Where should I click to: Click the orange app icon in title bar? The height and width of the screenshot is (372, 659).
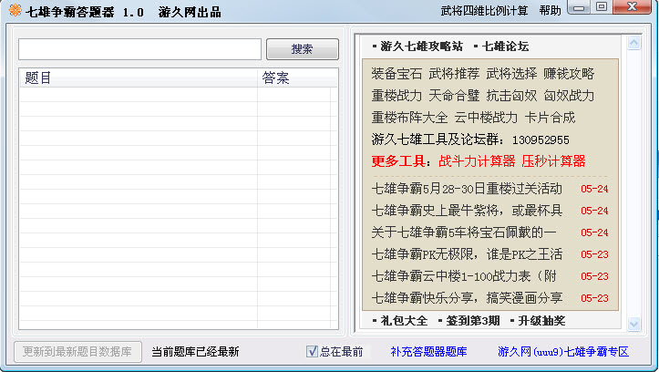pos(15,10)
